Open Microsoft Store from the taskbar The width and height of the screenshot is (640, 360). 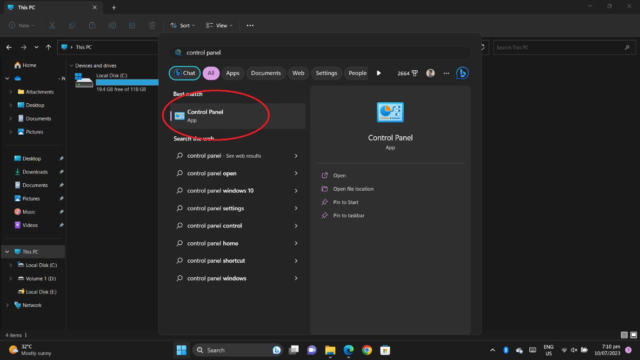[x=385, y=350]
